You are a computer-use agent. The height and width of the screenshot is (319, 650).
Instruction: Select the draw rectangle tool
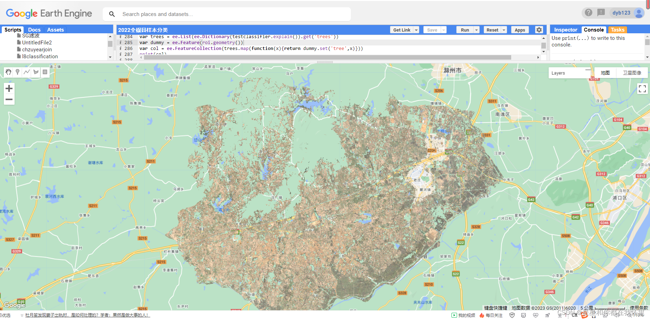tap(45, 72)
